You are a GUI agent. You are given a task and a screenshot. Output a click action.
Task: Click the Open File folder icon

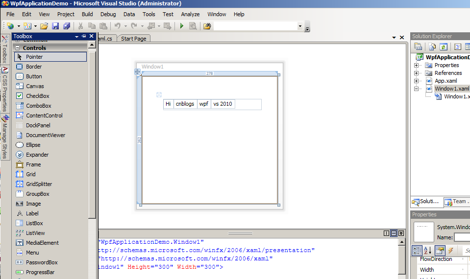44,26
